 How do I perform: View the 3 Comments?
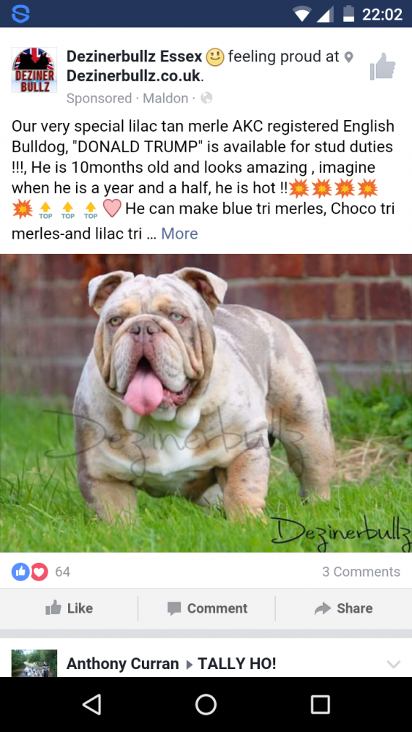362,572
